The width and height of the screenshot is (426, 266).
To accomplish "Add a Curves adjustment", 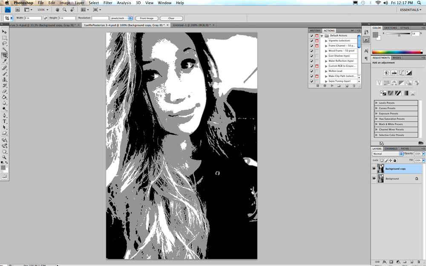I will tap(401, 73).
